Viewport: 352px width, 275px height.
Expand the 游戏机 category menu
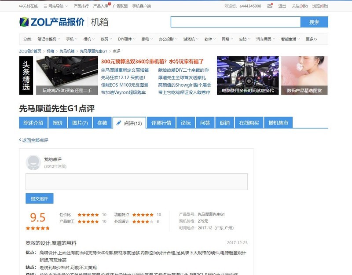click(x=191, y=39)
